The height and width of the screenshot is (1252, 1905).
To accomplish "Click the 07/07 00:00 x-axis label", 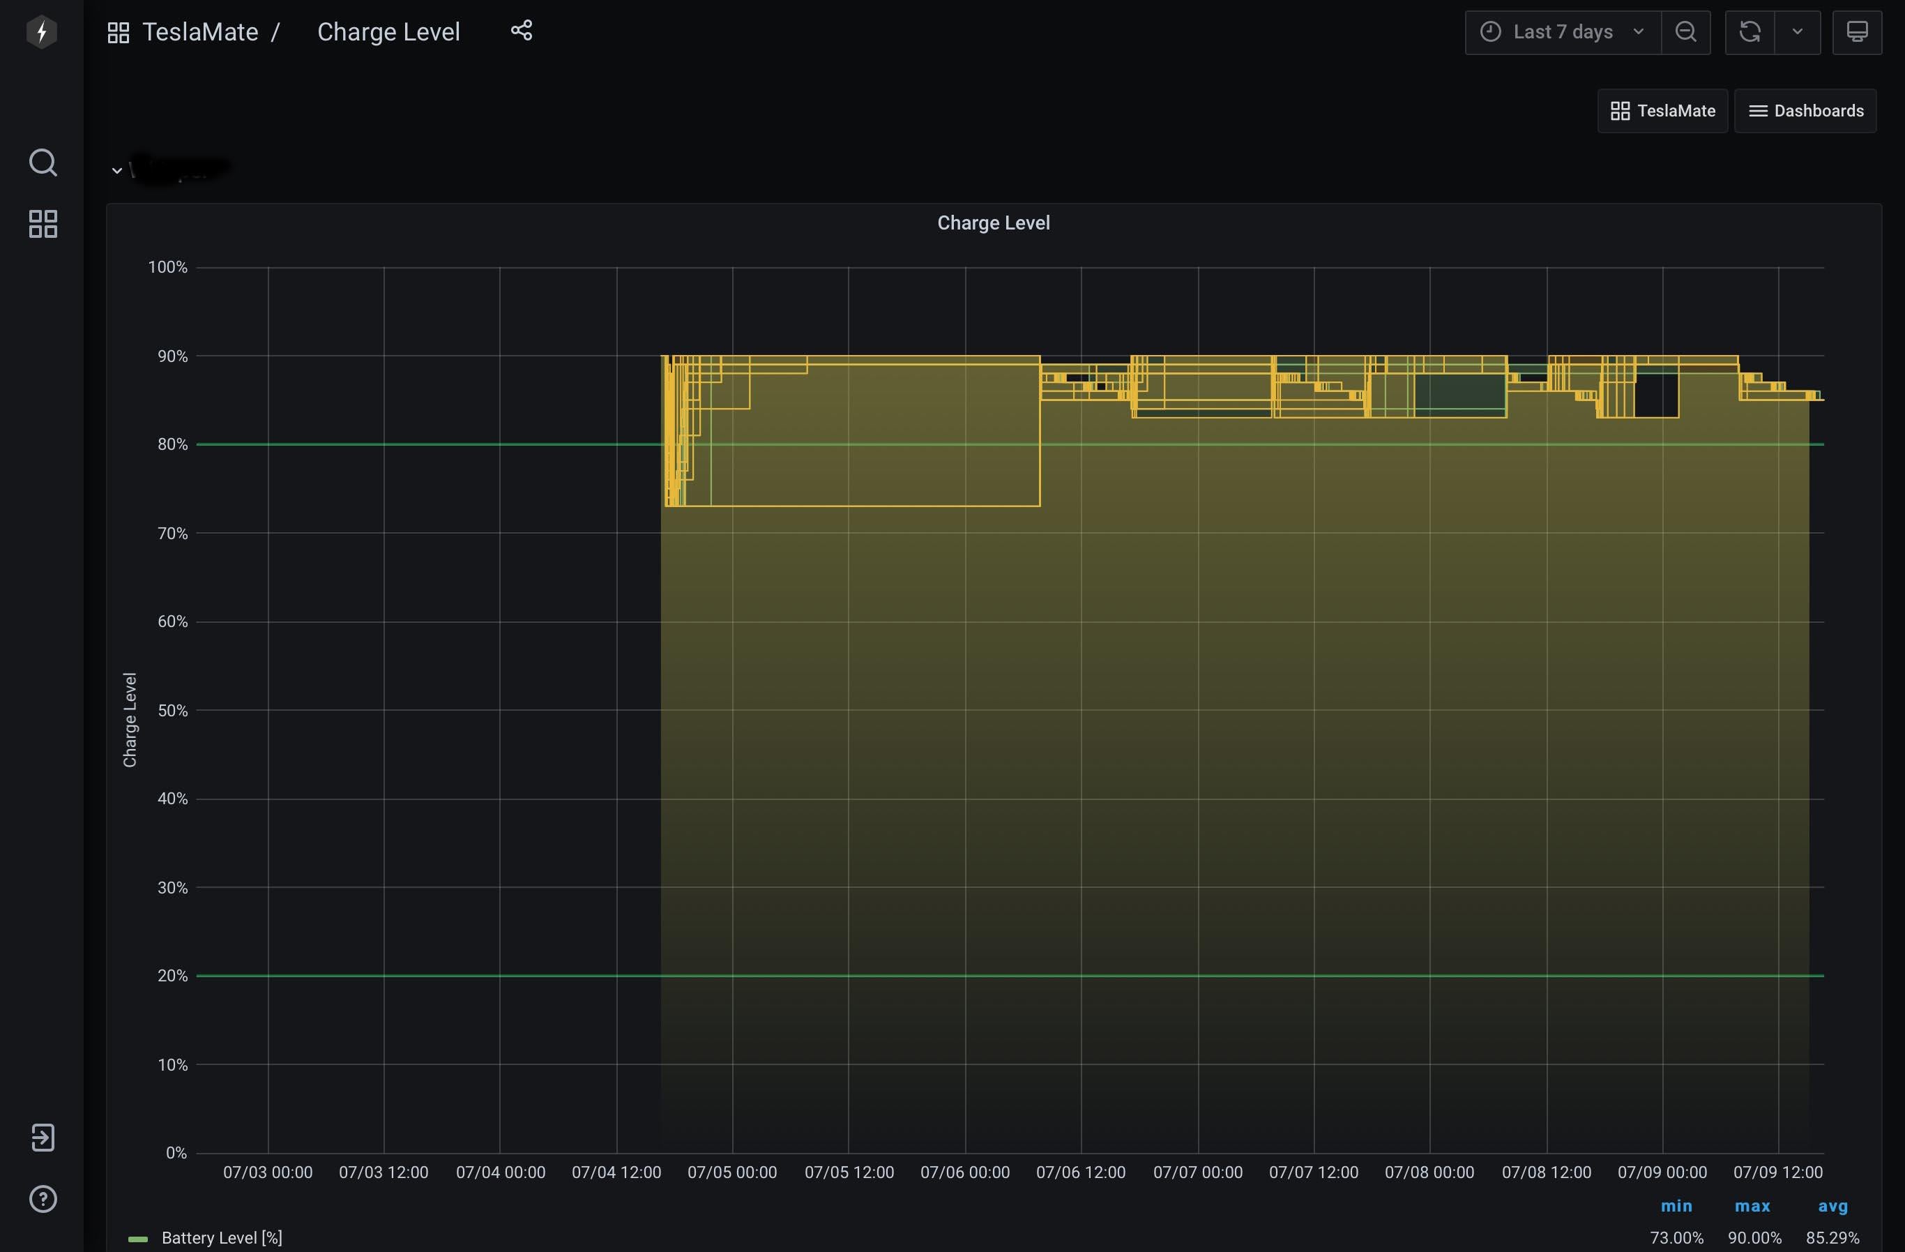I will tap(1197, 1172).
